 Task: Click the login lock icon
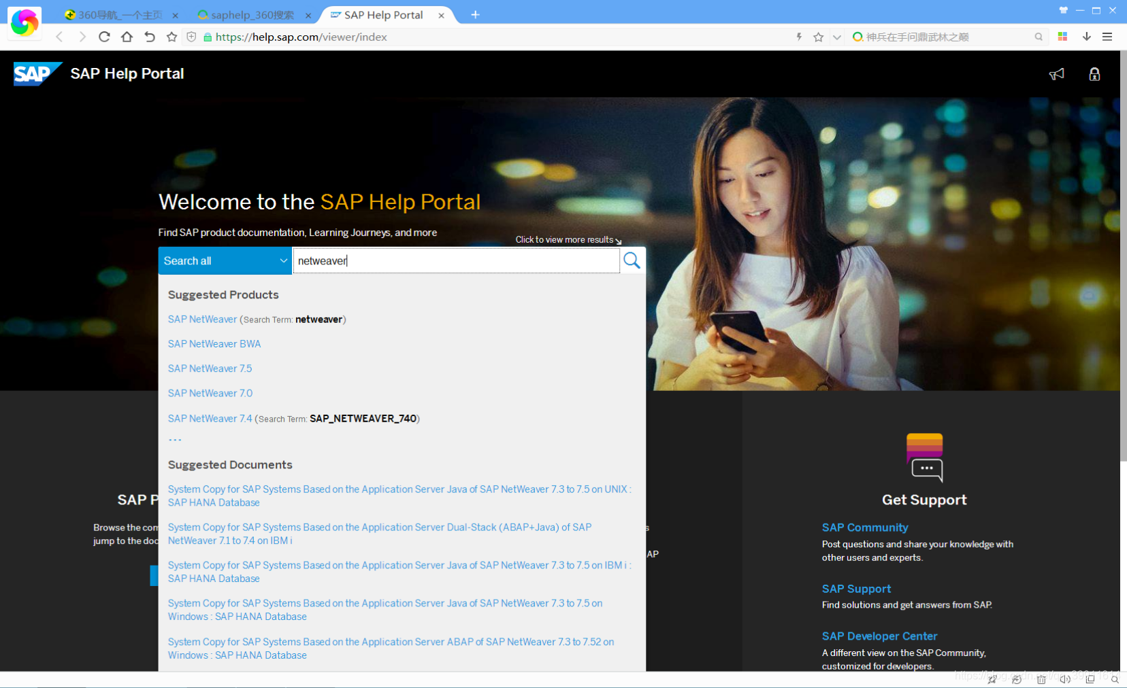(1094, 74)
